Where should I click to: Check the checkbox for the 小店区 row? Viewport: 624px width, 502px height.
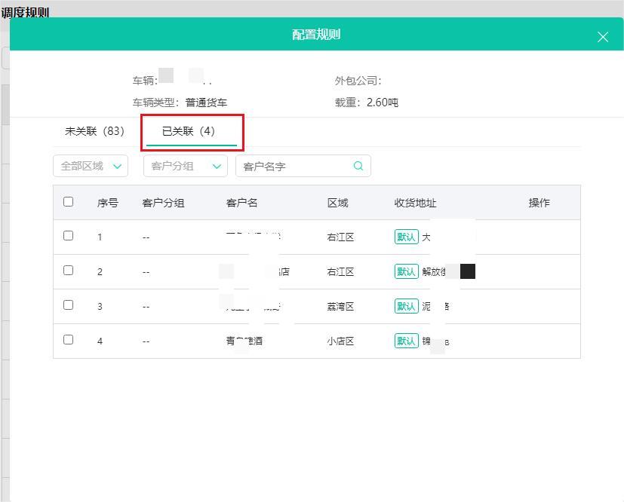[69, 338]
